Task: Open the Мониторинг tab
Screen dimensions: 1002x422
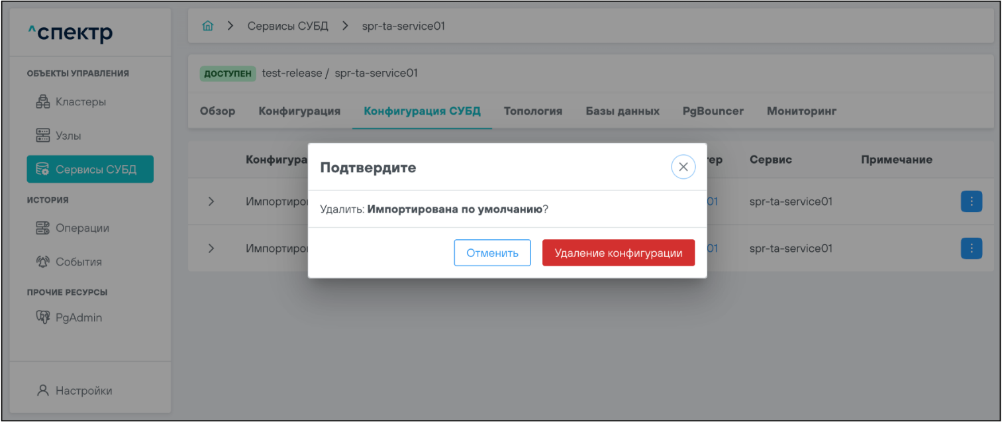Action: [x=801, y=111]
